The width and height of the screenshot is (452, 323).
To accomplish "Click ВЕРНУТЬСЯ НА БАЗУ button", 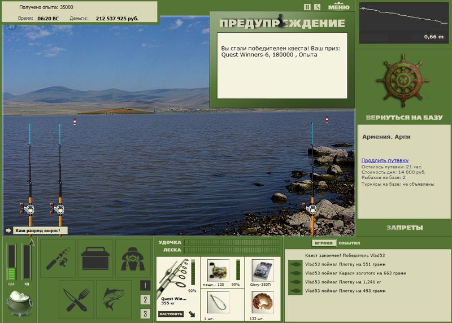I will click(404, 117).
